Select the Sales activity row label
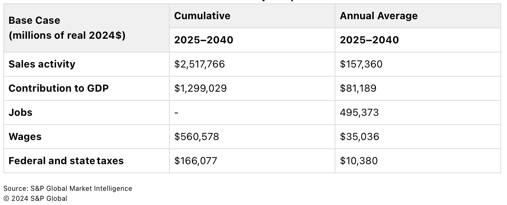This screenshot has height=205, width=507. pyautogui.click(x=42, y=64)
